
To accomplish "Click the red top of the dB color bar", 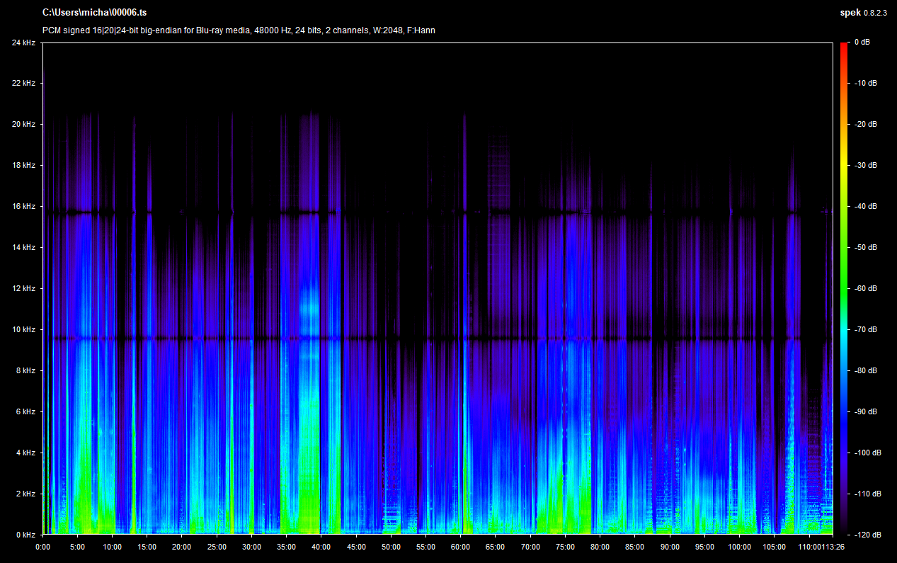I will (844, 47).
